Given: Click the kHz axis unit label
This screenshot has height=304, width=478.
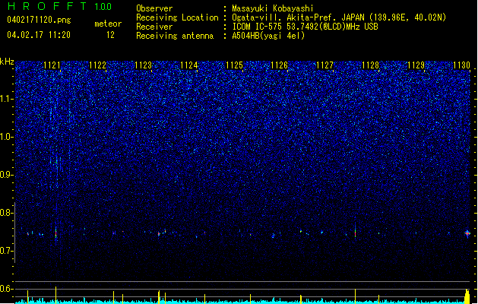Looking at the screenshot, I should click(x=7, y=62).
